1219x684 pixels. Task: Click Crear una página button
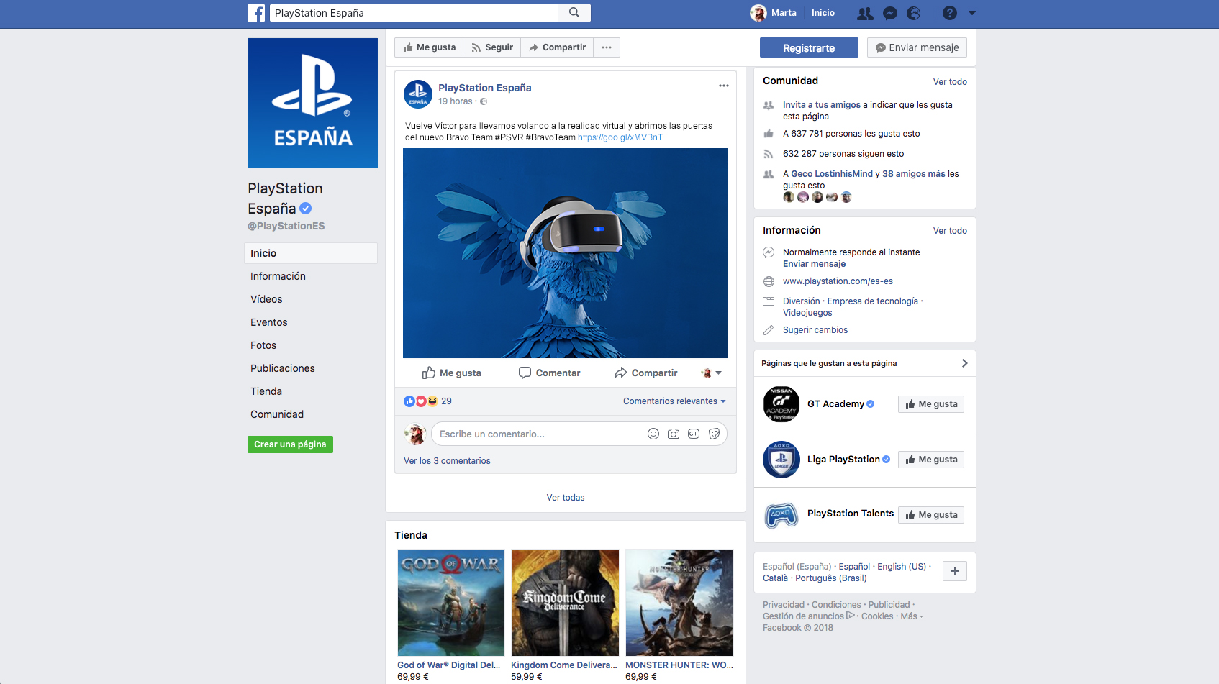pos(290,444)
